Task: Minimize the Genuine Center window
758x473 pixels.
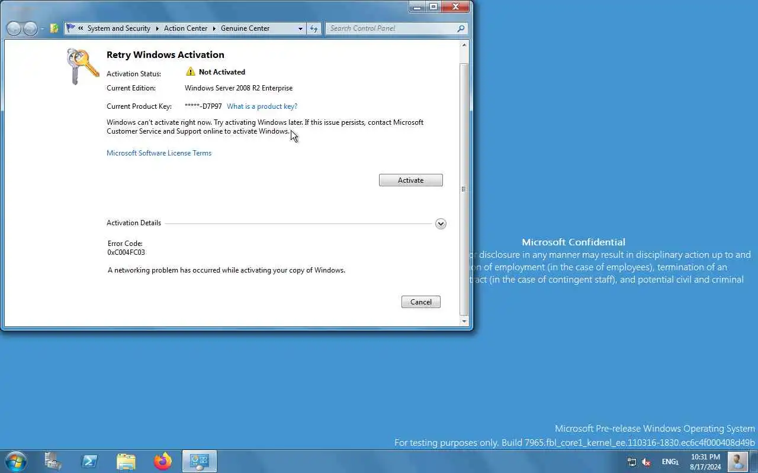Action: pos(417,7)
